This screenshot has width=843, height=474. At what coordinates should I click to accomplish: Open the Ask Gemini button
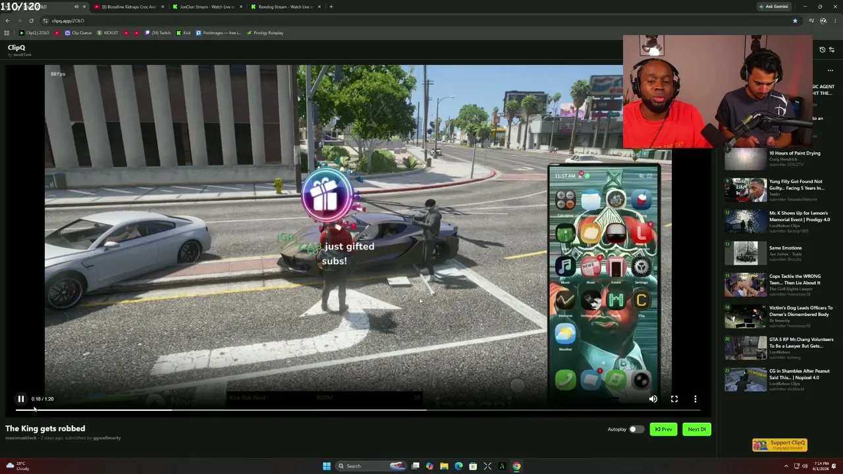click(773, 7)
